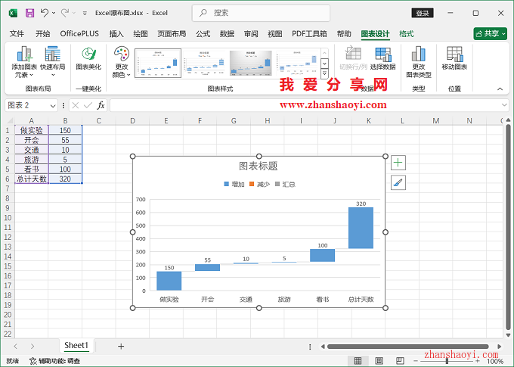514x367 pixels.
Task: Save the workbook with the save icon
Action: [29, 13]
